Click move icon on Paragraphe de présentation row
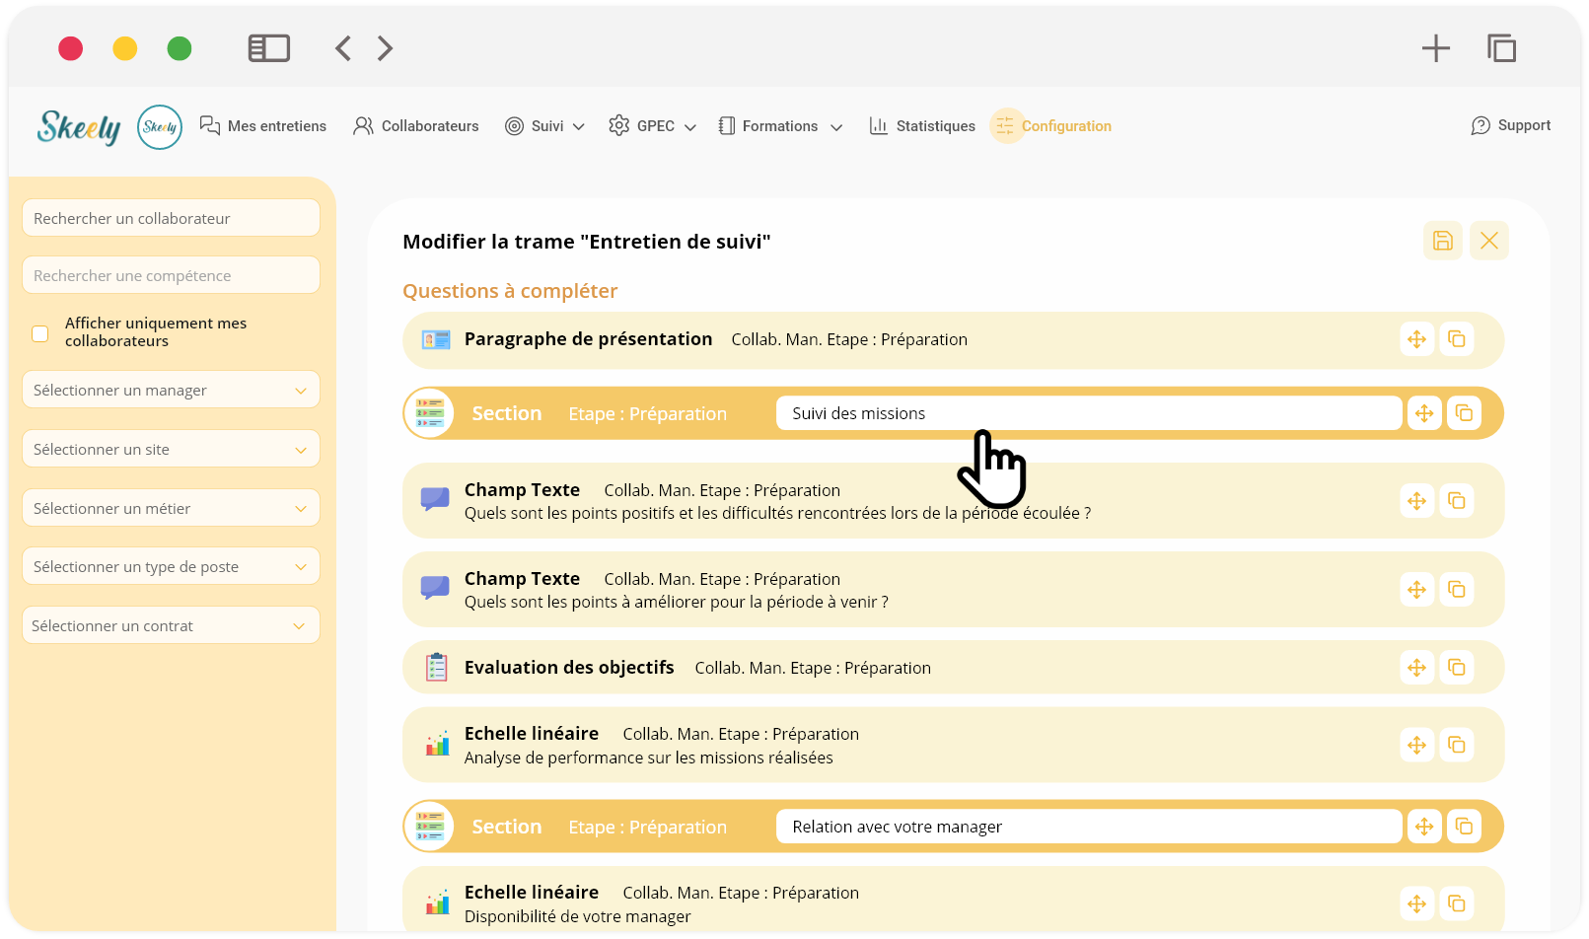1589x939 pixels. coord(1416,339)
